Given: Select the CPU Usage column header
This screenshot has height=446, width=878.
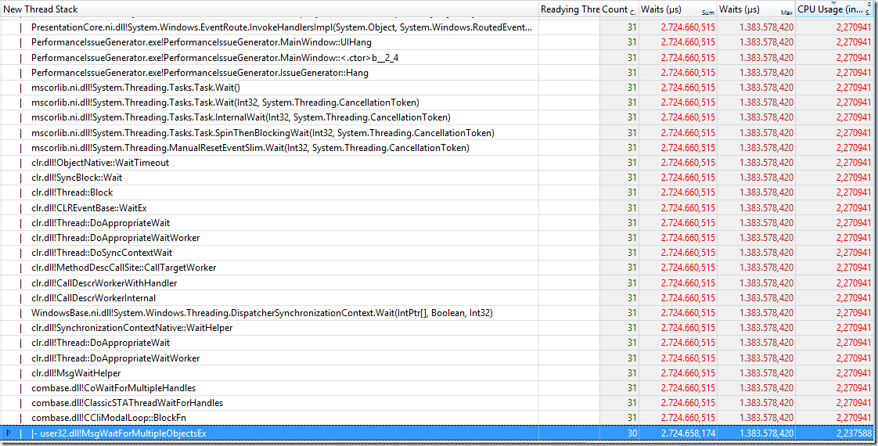Looking at the screenshot, I should point(833,9).
